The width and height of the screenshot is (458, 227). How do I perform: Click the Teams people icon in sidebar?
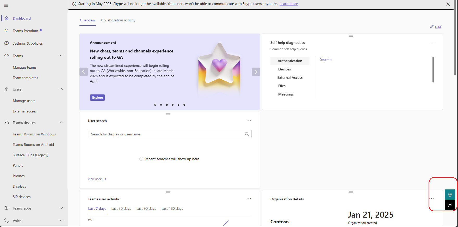7,56
